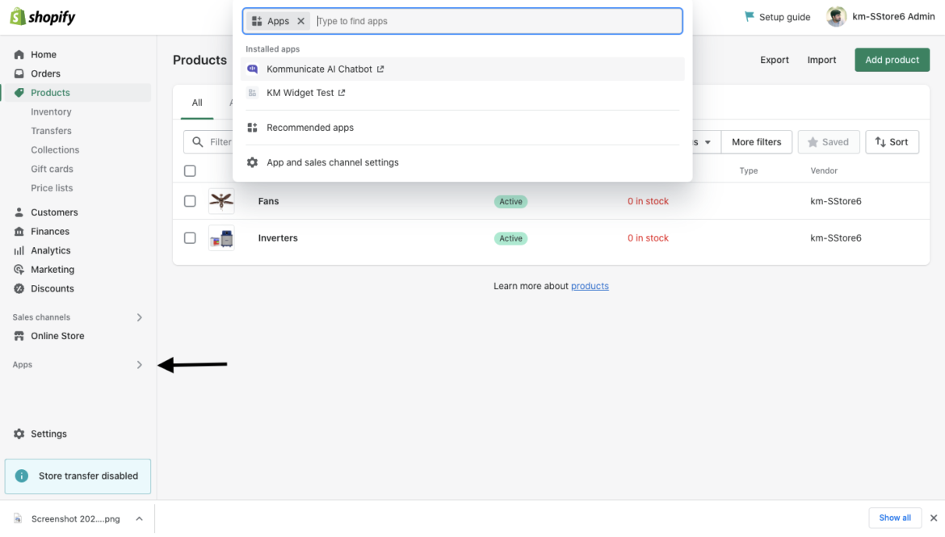The height and width of the screenshot is (537, 945).
Task: Click the Analytics bar-chart icon
Action: 18,250
